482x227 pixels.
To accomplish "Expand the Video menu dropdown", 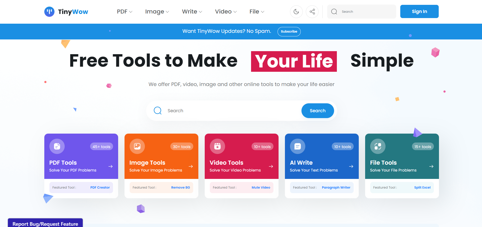I will (226, 12).
